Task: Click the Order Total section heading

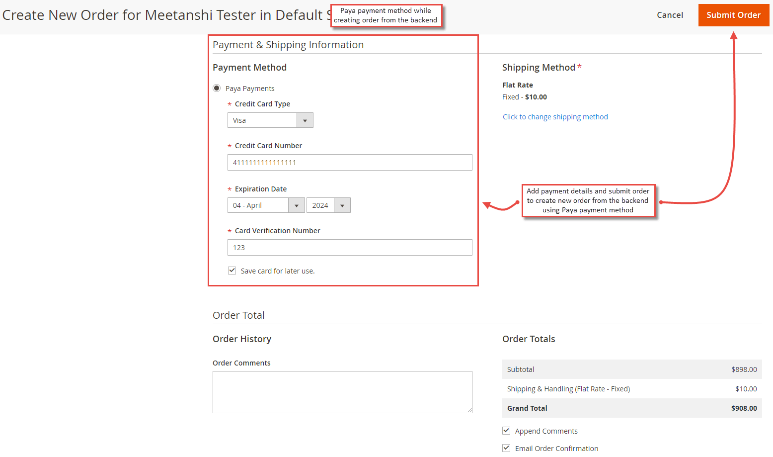Action: click(238, 315)
